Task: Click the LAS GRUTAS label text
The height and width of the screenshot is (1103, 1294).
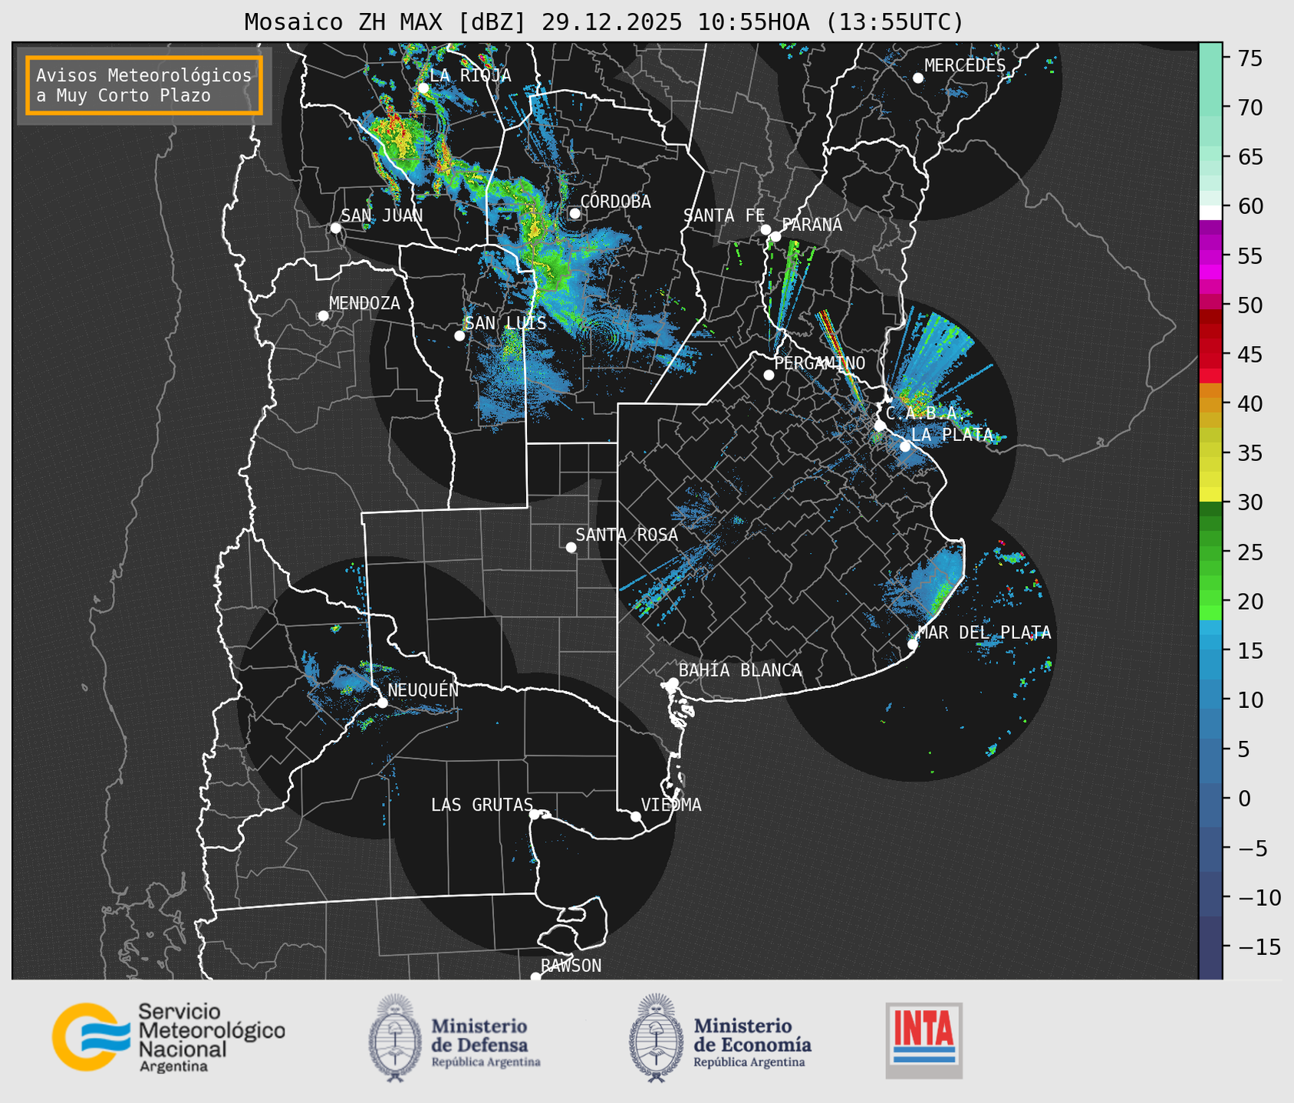Action: [482, 805]
